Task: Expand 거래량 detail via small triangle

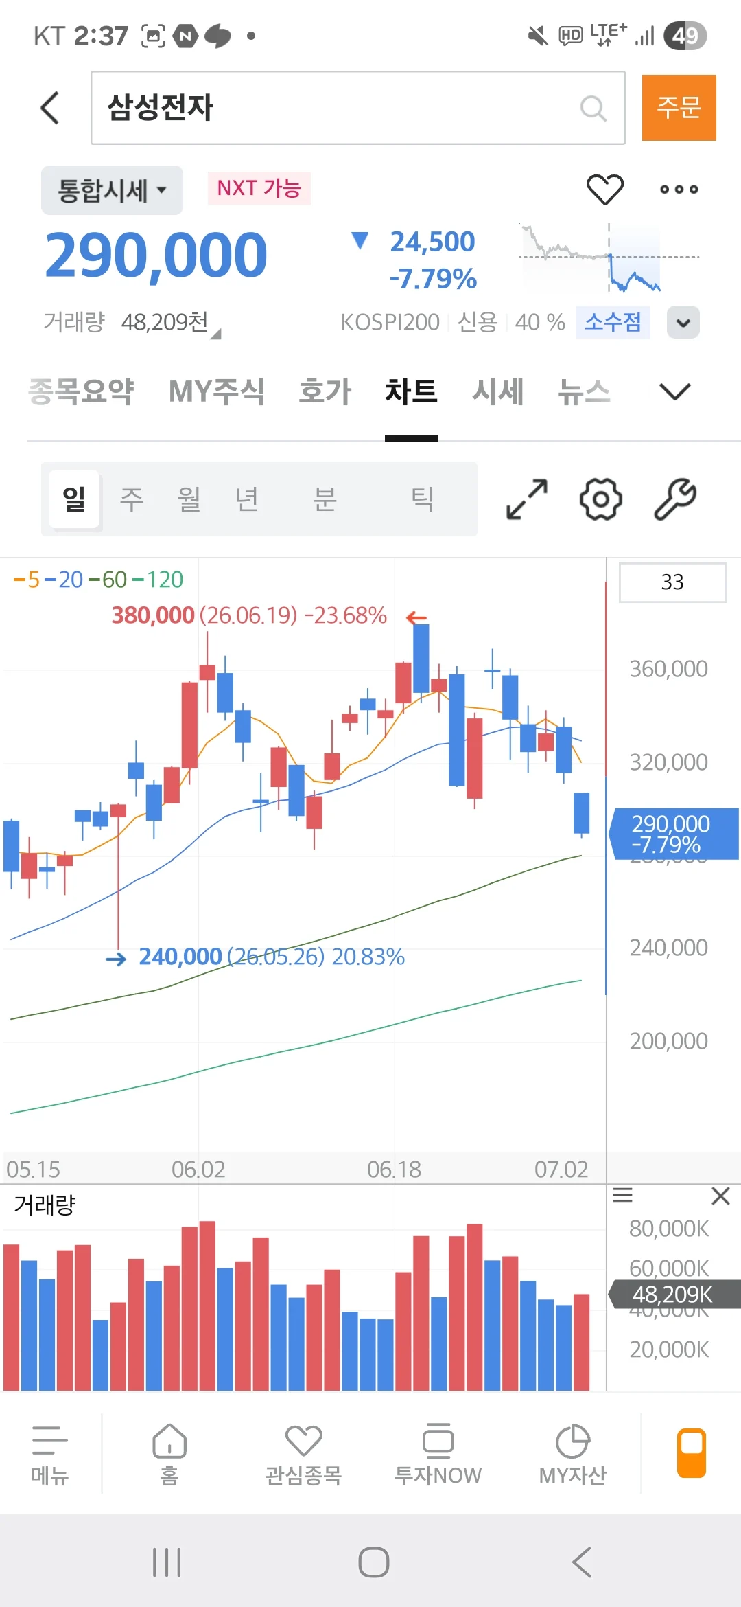Action: click(215, 334)
